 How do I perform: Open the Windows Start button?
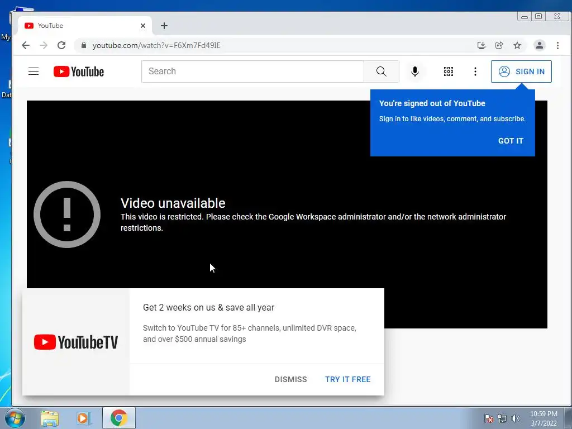point(15,418)
